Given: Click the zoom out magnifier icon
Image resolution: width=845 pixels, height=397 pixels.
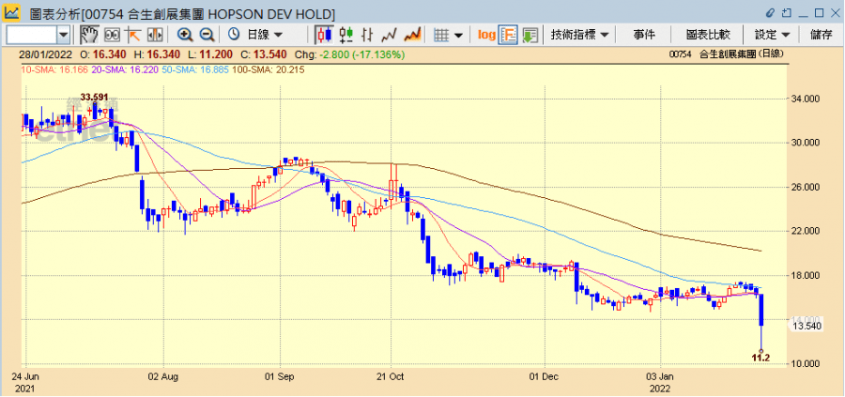Looking at the screenshot, I should point(206,35).
